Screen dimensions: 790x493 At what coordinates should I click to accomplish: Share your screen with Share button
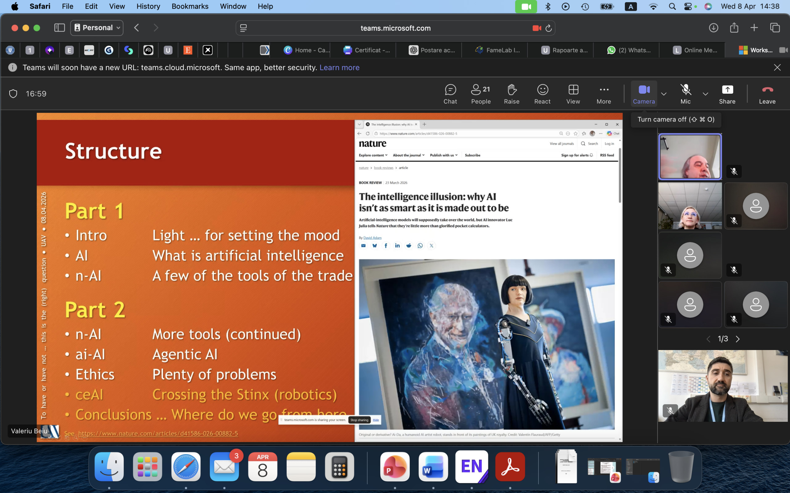pos(727,94)
